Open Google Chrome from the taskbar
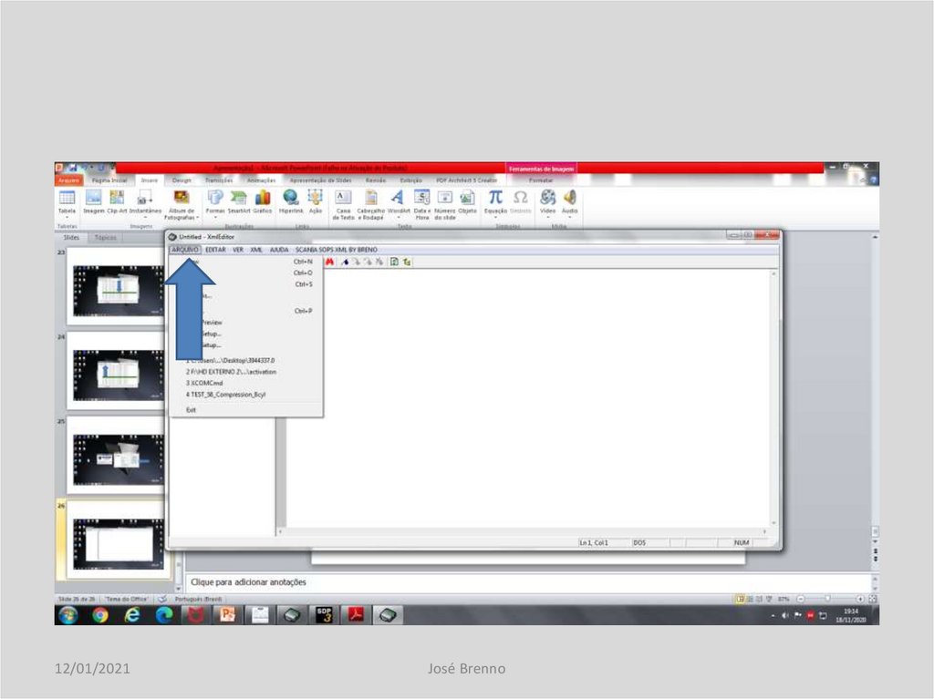Viewport: 934px width, 699px height. coord(100,615)
